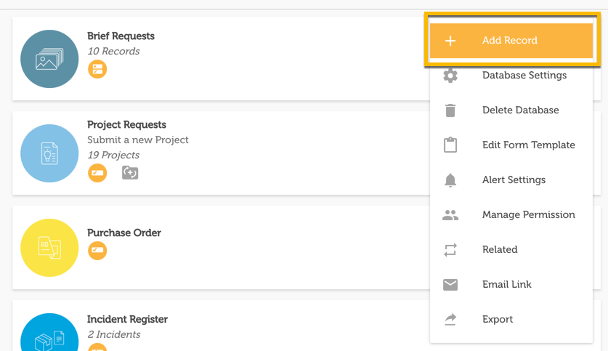This screenshot has width=608, height=351.
Task: Choose Add Record from the menu
Action: 510,41
